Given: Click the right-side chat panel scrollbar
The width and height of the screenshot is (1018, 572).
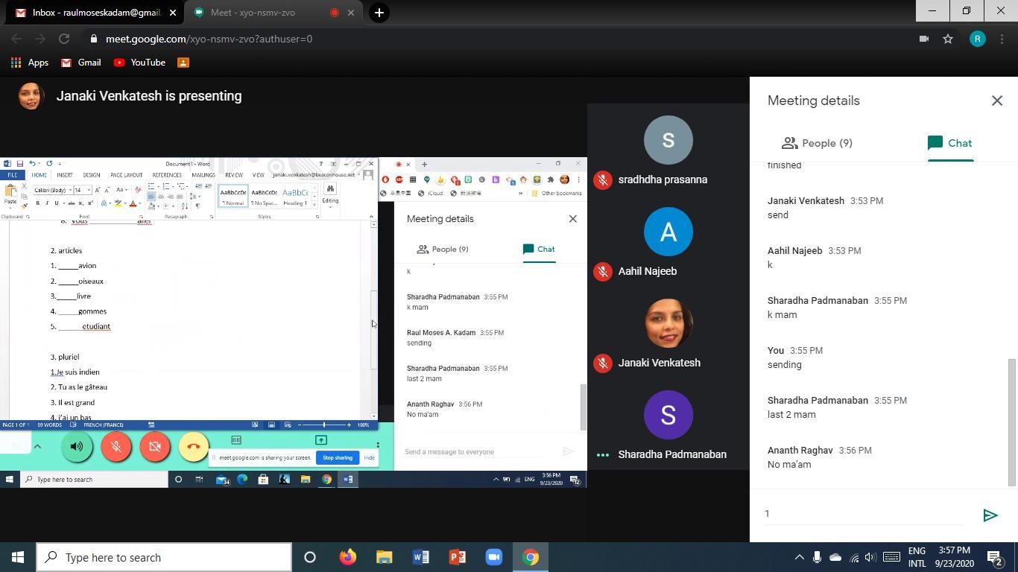Looking at the screenshot, I should coord(1011,422).
